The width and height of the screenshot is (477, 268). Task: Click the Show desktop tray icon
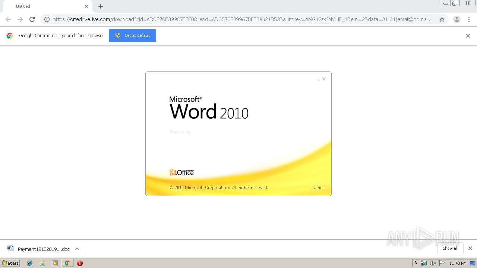click(x=473, y=263)
